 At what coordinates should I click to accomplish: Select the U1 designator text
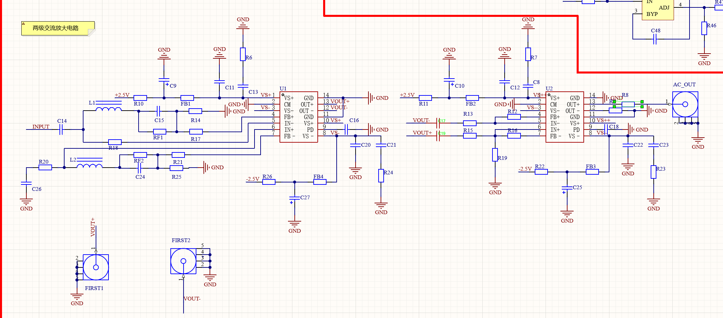coord(283,89)
